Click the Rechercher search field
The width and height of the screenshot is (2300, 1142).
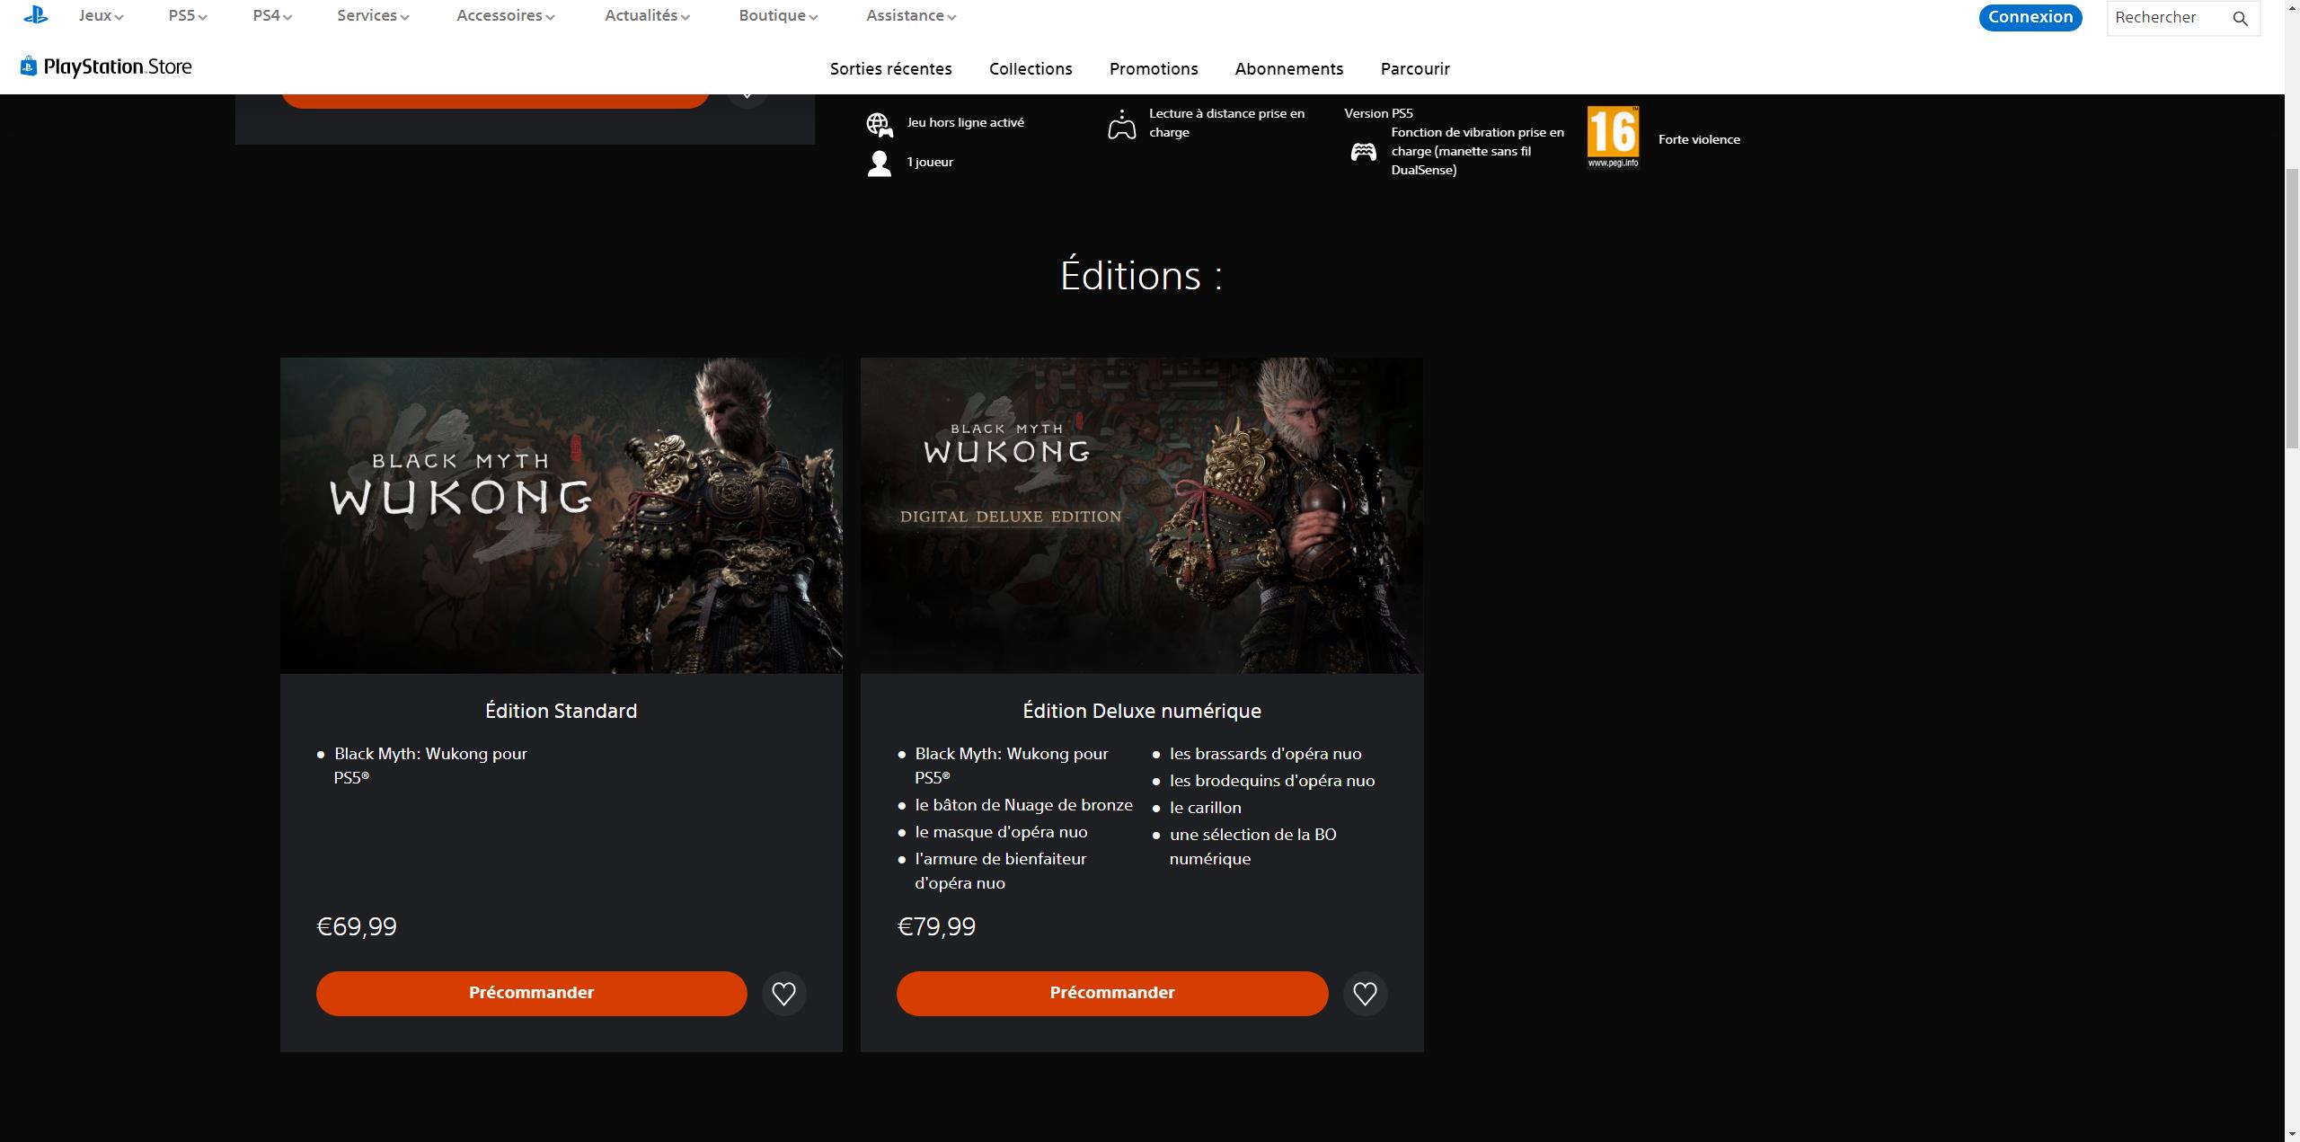click(x=2165, y=18)
